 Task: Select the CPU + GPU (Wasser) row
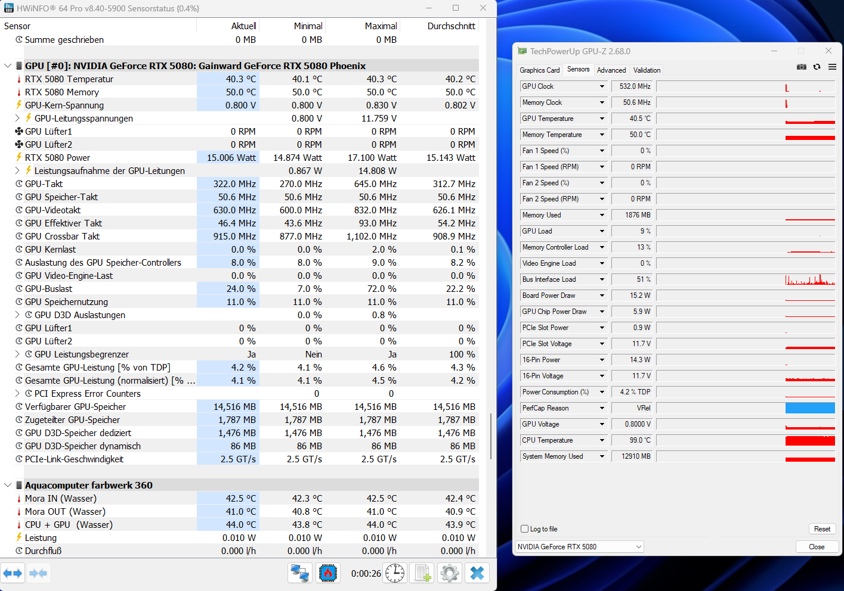pos(240,525)
